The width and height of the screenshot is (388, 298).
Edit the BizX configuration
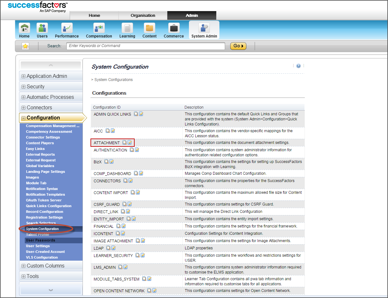point(111,161)
